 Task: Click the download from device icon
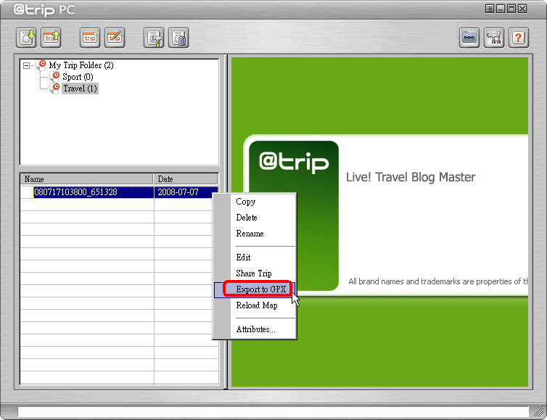pyautogui.click(x=26, y=38)
